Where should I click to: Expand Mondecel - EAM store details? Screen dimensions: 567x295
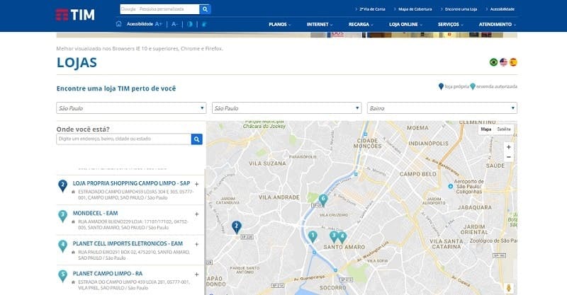[197, 214]
